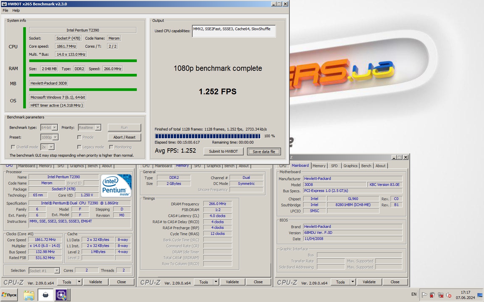The width and height of the screenshot is (484, 302).
Task: Expand Tools arrow in CPU-Z Mainboard window
Action: coord(353,282)
